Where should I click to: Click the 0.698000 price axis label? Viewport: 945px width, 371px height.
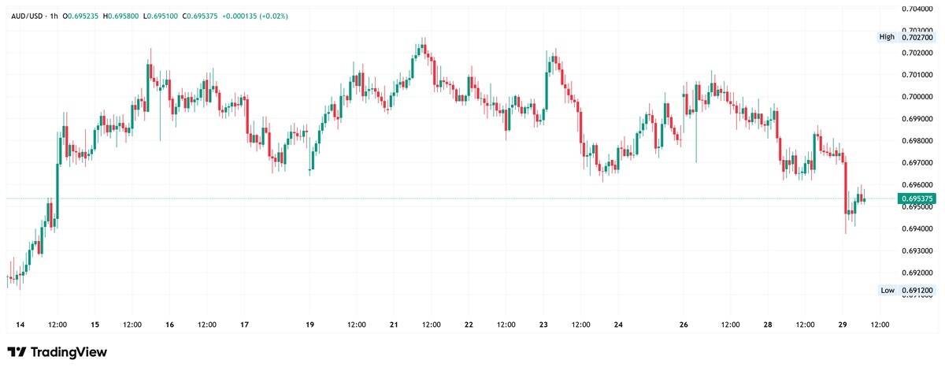pos(917,141)
